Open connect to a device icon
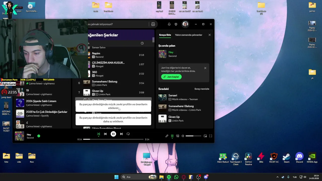 (x=178, y=136)
